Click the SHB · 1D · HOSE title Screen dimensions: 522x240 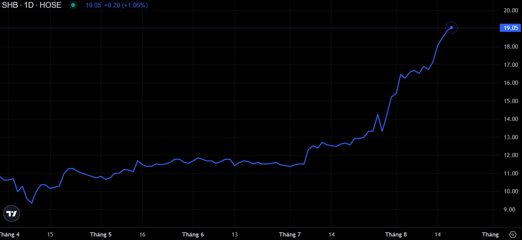[x=32, y=5]
